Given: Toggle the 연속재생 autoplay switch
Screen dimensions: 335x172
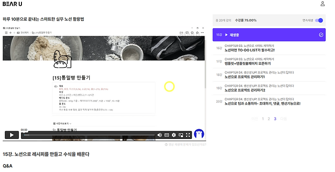Looking at the screenshot, I should 319,20.
